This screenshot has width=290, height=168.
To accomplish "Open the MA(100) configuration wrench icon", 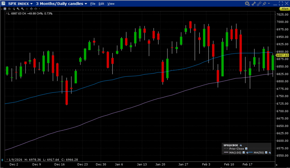I will [x=247, y=152].
